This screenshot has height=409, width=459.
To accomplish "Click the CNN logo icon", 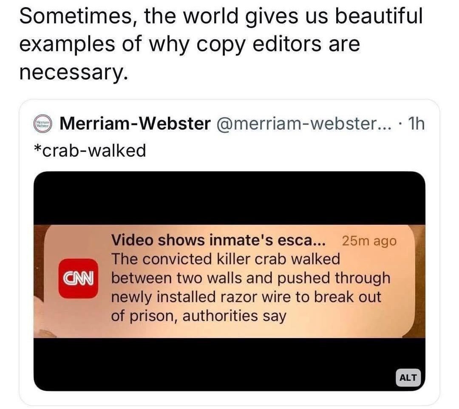I will click(x=78, y=278).
